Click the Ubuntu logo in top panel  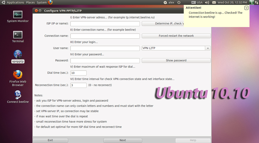[3, 2]
